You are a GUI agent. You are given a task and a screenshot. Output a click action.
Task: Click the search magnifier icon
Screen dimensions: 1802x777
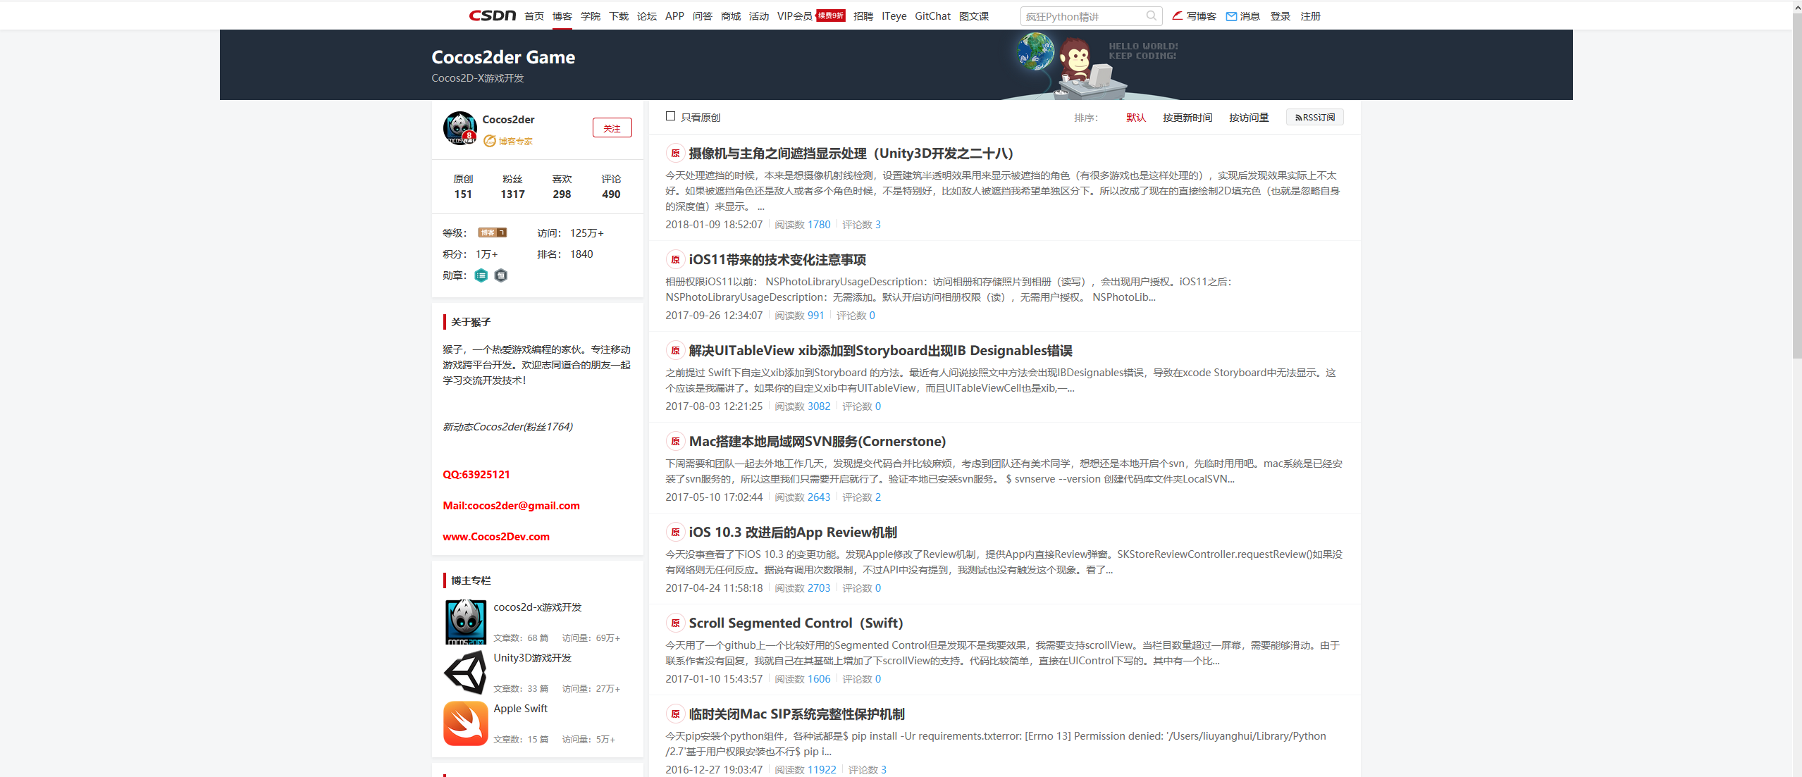coord(1151,15)
